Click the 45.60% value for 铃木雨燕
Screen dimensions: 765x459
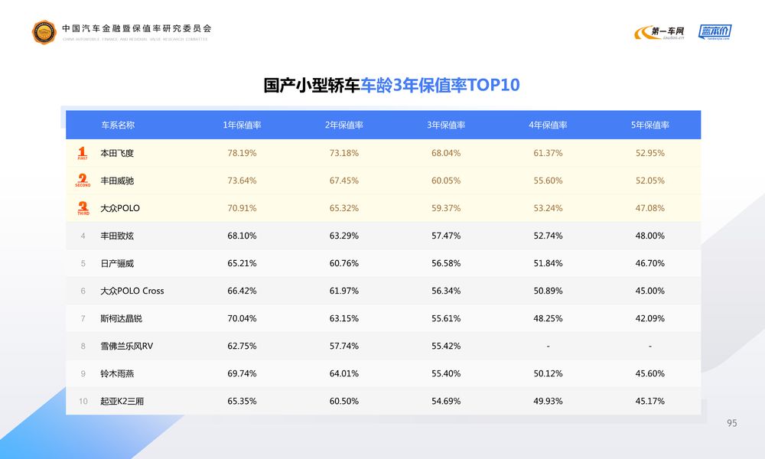click(x=650, y=373)
